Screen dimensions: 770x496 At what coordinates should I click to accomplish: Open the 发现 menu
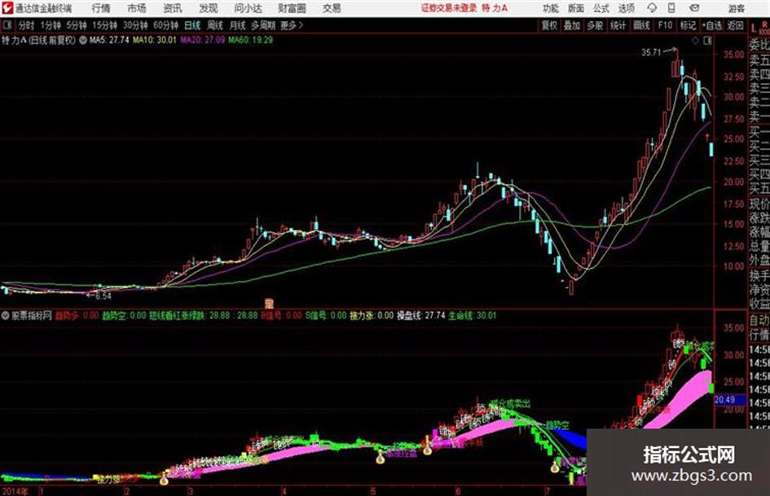[x=209, y=8]
